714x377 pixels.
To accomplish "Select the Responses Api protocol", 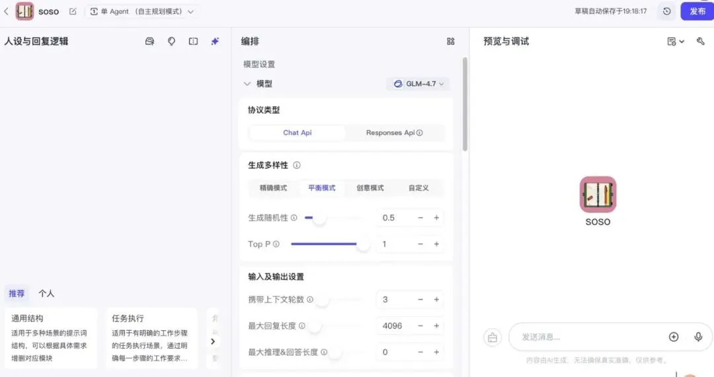I will tap(394, 133).
